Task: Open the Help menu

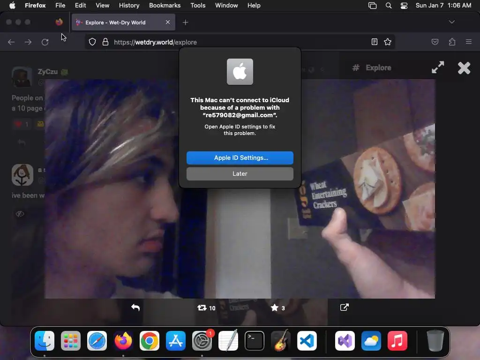Action: tap(254, 5)
